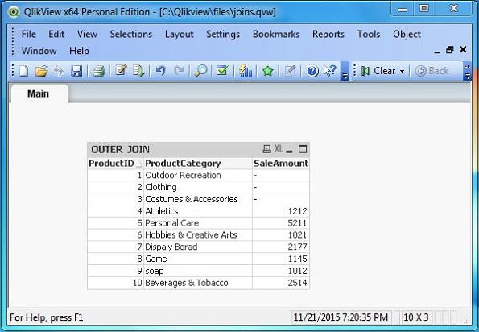
Task: Click the Undo arrow icon
Action: tap(160, 71)
